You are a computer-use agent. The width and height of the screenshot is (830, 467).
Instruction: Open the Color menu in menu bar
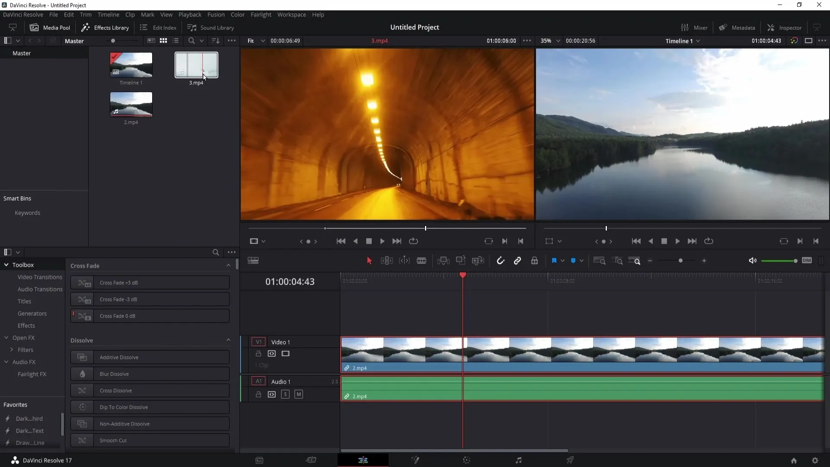(x=238, y=14)
